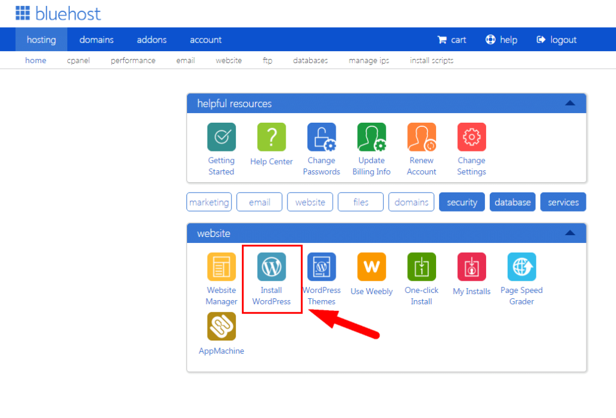The height and width of the screenshot is (418, 616).
Task: Open the Change Passwords padlock icon
Action: click(x=322, y=137)
